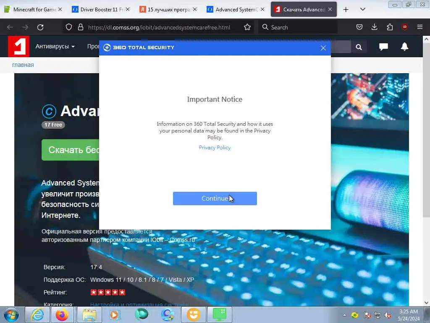This screenshot has height=323, width=430.
Task: Click Continue in the 360 Total Security dialog
Action: click(x=215, y=199)
